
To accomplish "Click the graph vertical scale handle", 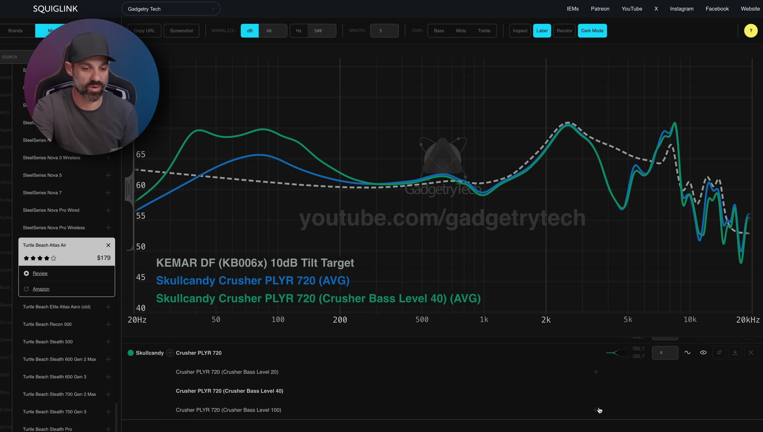I will (x=129, y=189).
